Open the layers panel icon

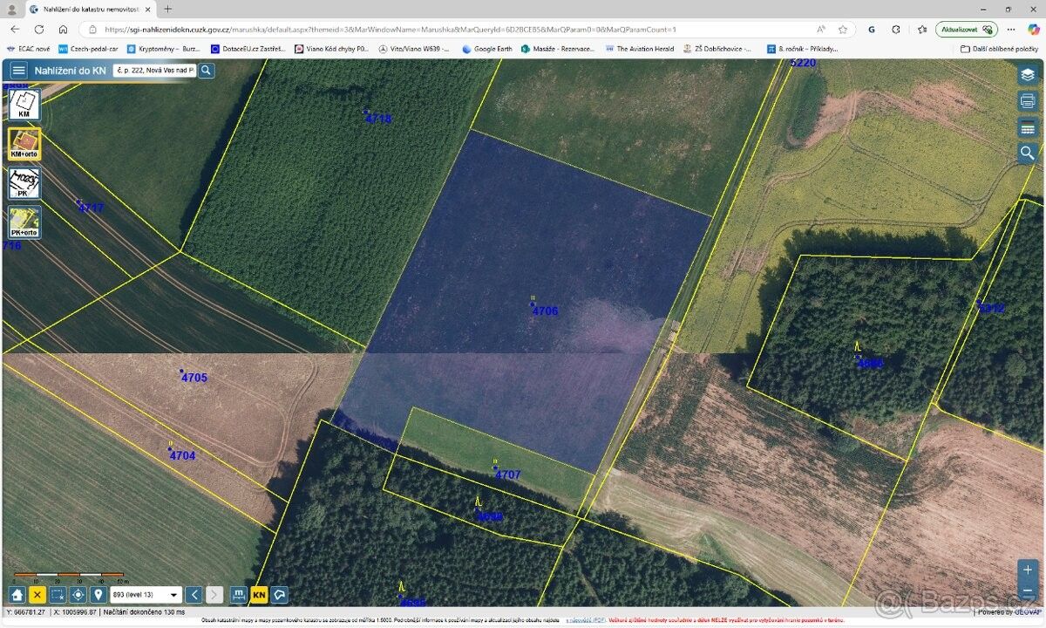[1028, 75]
